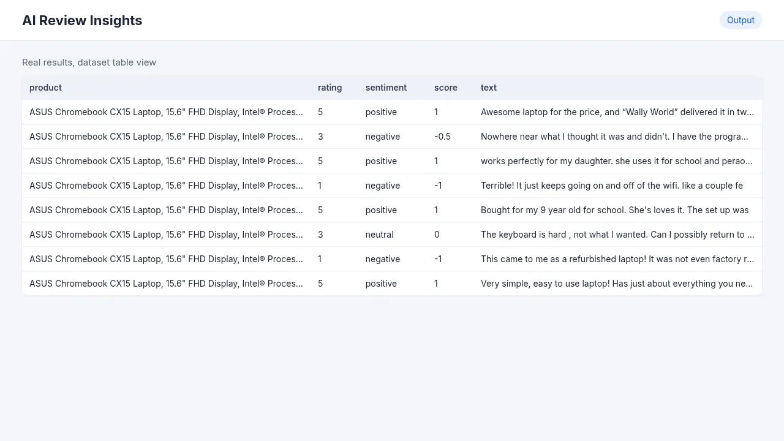The height and width of the screenshot is (441, 784).
Task: Select the "text" column header
Action: pos(489,88)
